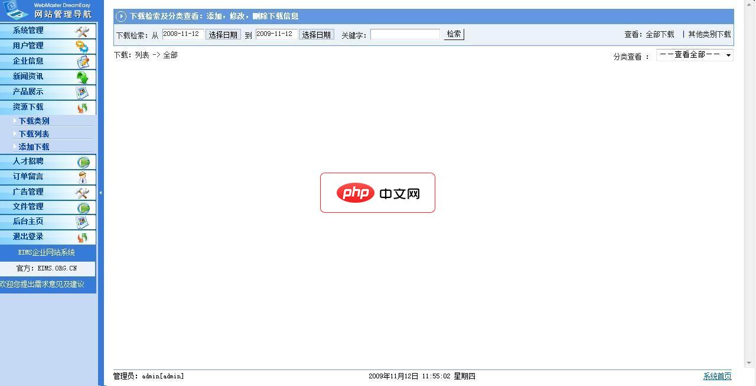Open the 新闻资讯 menu
This screenshot has height=386, width=756.
tap(48, 77)
